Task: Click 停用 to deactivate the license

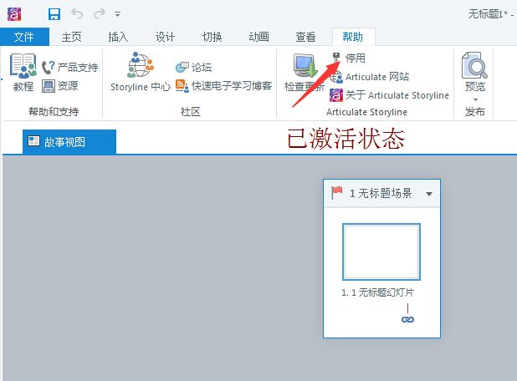Action: click(x=349, y=58)
